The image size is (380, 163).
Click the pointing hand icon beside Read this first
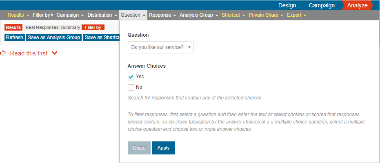pyautogui.click(x=3, y=53)
